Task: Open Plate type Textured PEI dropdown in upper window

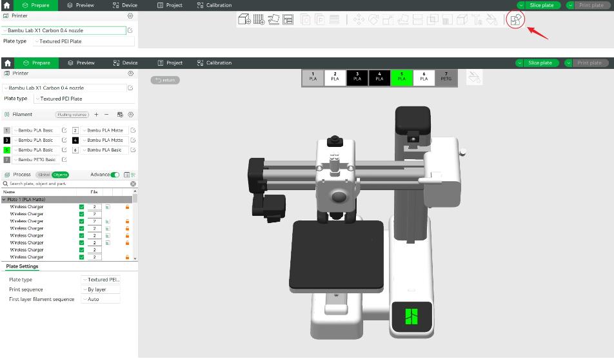Action: click(83, 41)
